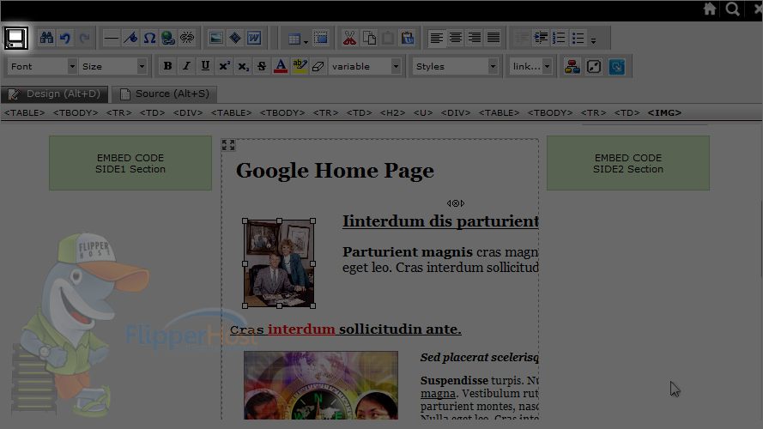The height and width of the screenshot is (429, 763).
Task: Cut selection with scissors icon
Action: (349, 38)
